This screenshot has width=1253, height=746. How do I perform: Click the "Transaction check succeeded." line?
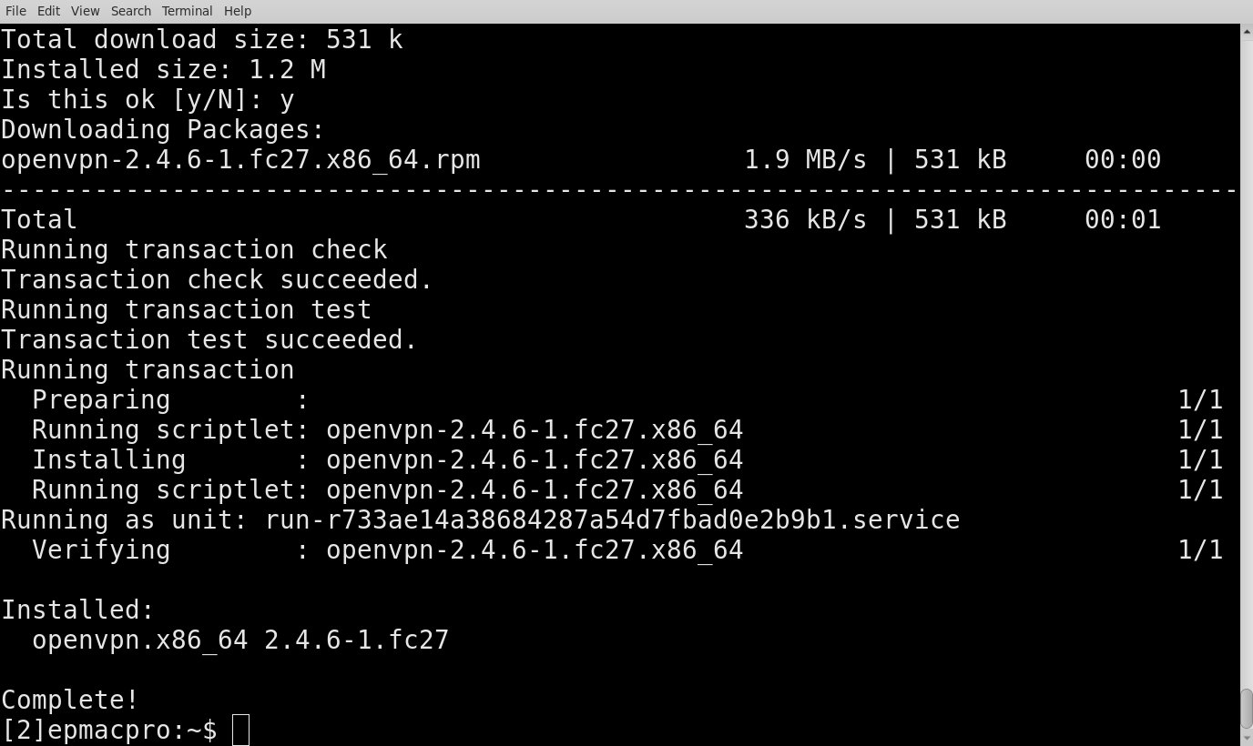click(x=217, y=279)
